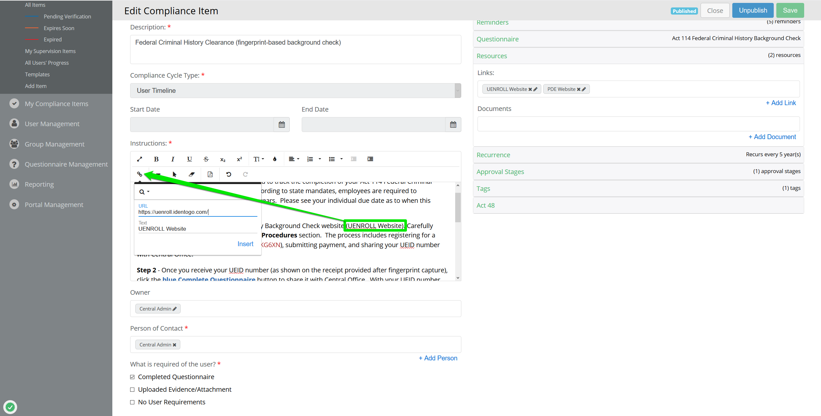Toggle bold formatting in Instructions editor
821x416 pixels.
[x=156, y=159]
